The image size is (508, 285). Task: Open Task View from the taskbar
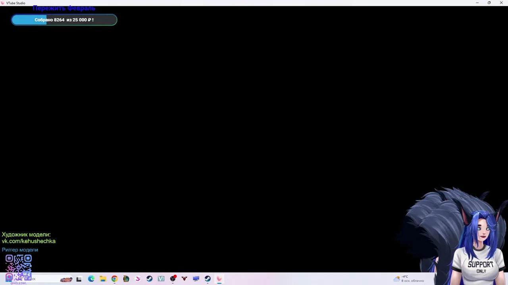[79, 279]
